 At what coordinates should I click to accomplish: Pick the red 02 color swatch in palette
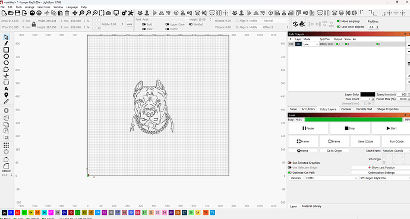[17, 212]
